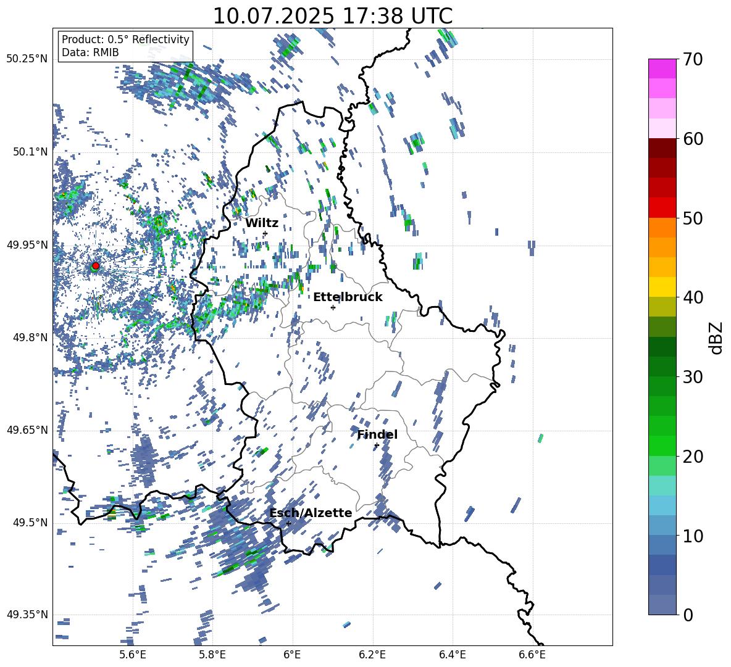Click the red radar site marker

pyautogui.click(x=96, y=265)
